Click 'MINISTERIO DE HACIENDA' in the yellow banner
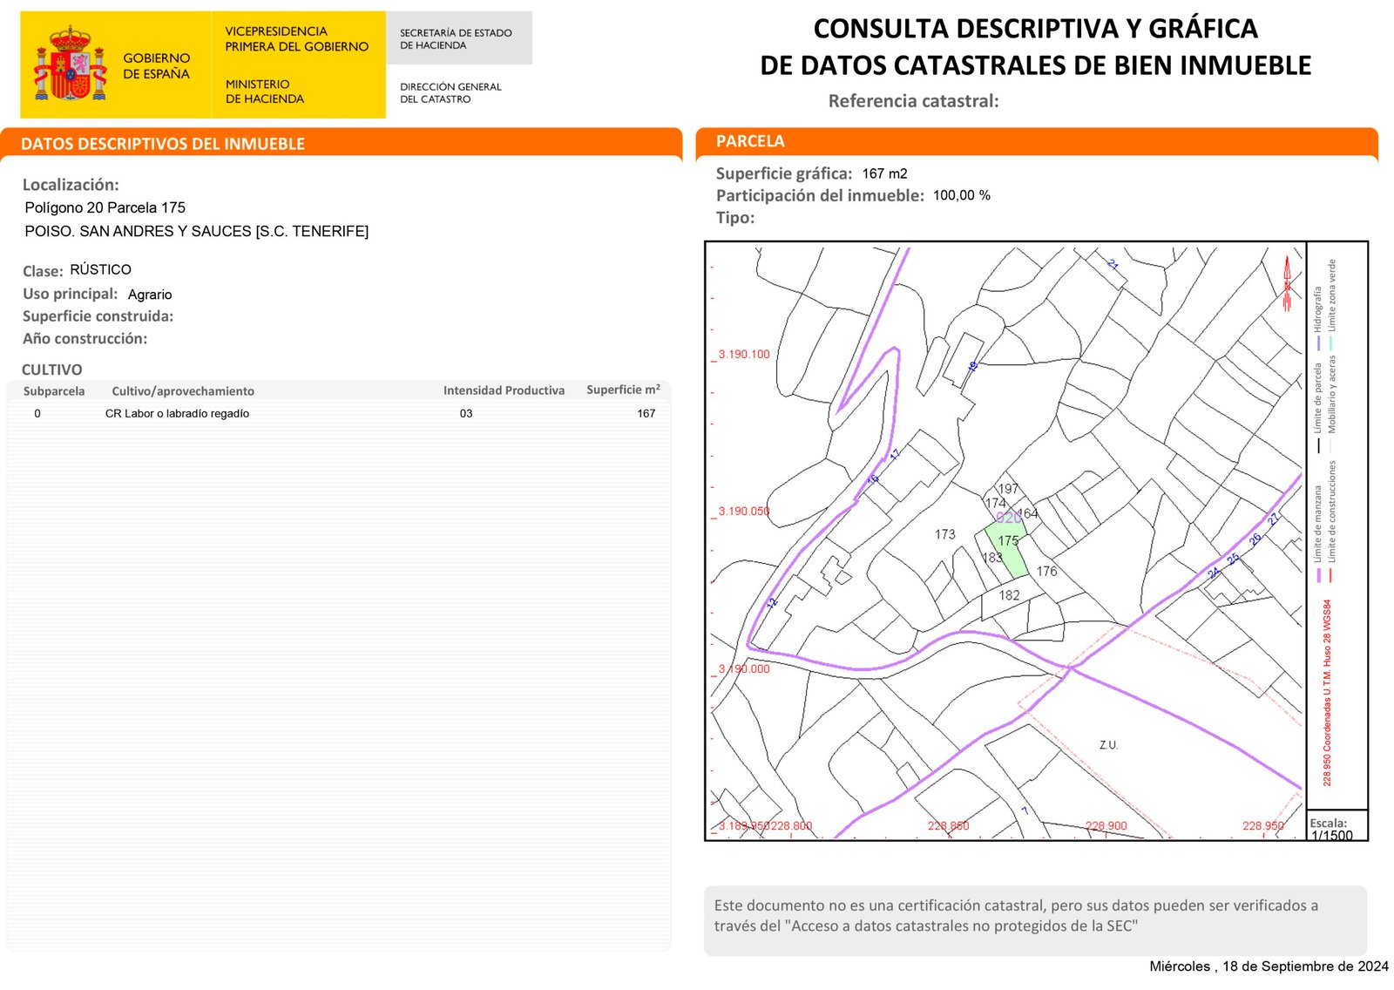Viewport: 1394px width, 990px height. tap(265, 92)
